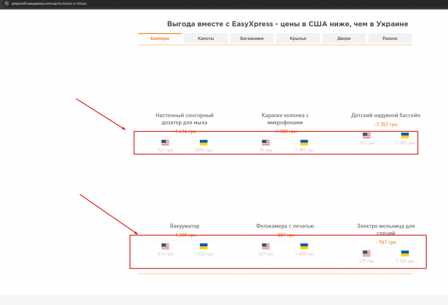Open product Детский надувной бассейн
The image size is (448, 305).
386,115
